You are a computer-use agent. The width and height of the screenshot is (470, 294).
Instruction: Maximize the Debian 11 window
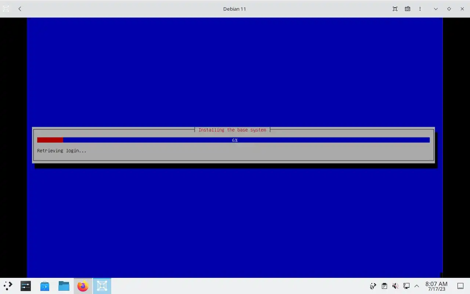449,9
